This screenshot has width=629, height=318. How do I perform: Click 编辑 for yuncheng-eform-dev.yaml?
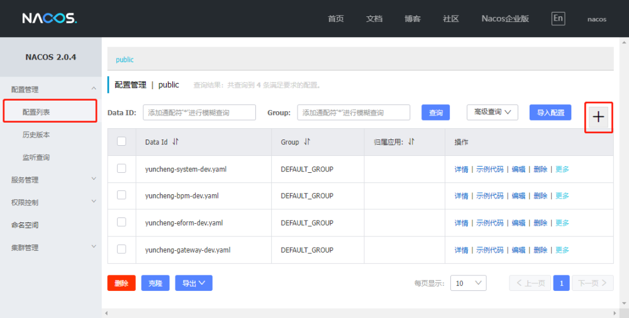tap(519, 223)
